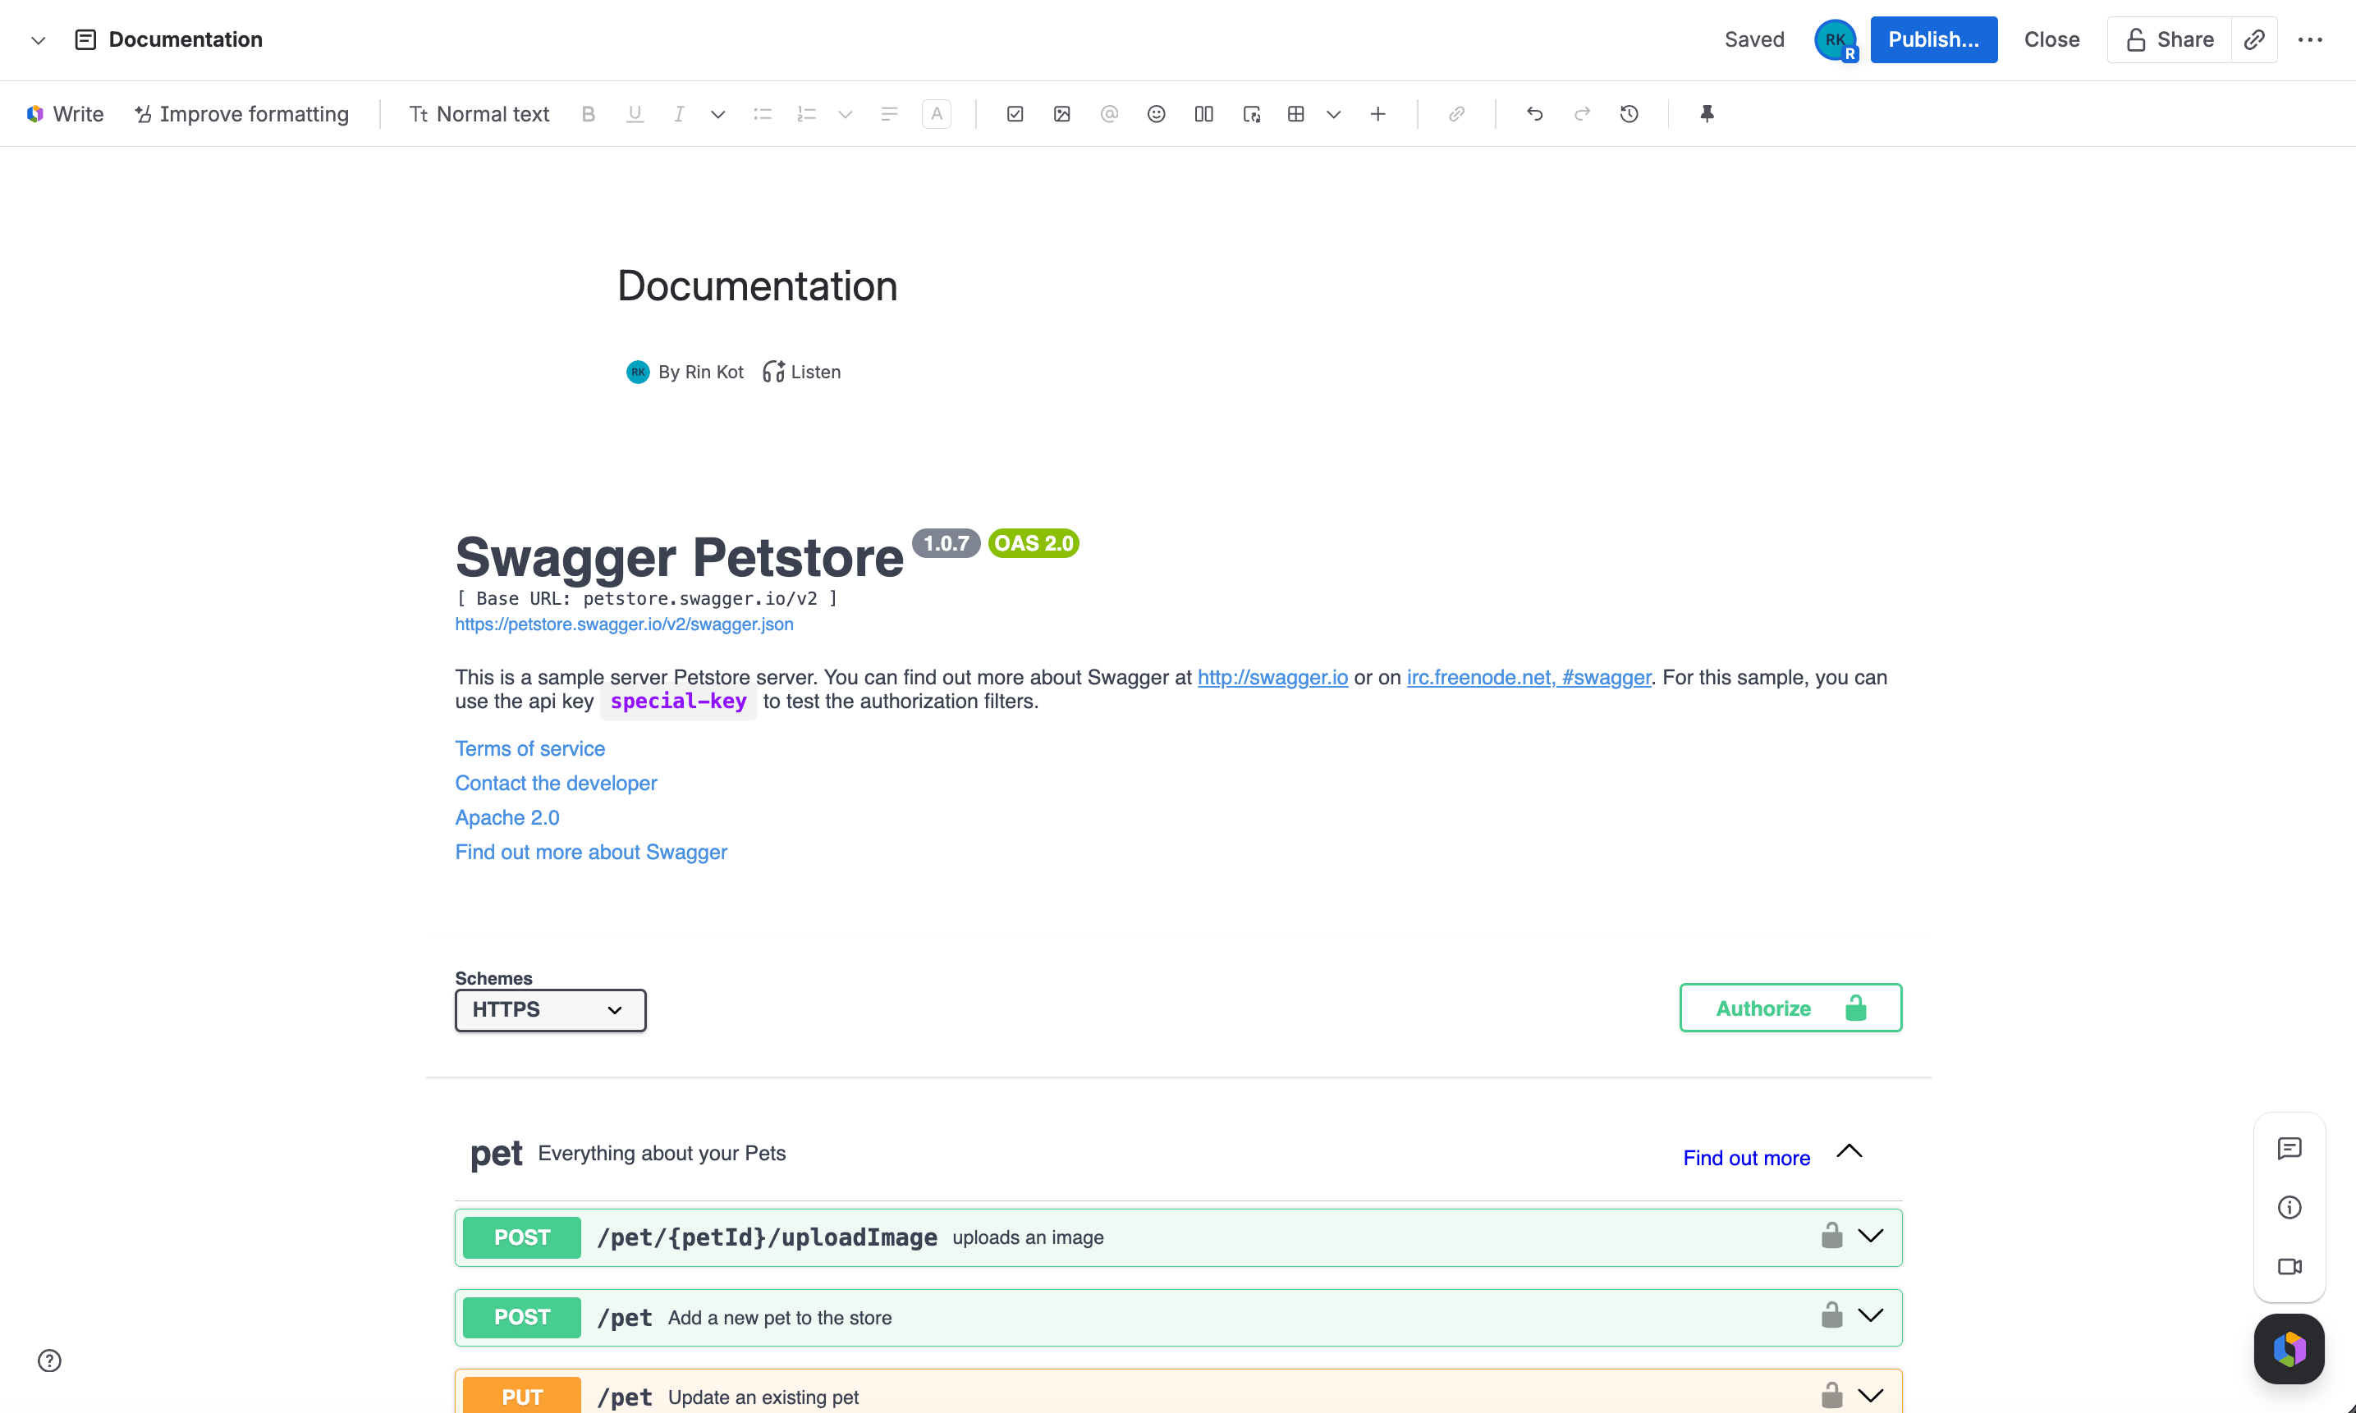
Task: Open the video recording panel
Action: 2290,1266
